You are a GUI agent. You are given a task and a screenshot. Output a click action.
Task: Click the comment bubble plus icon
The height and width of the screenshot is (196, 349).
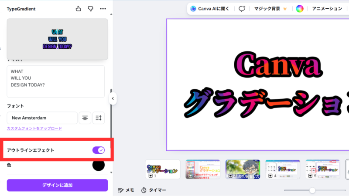click(x=242, y=9)
